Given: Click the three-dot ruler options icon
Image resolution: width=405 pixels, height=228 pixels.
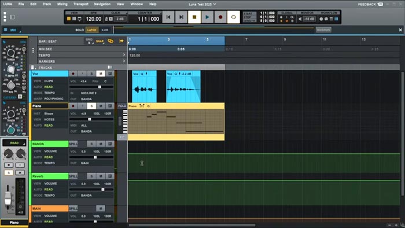Looking at the screenshot, I should pos(33,50).
